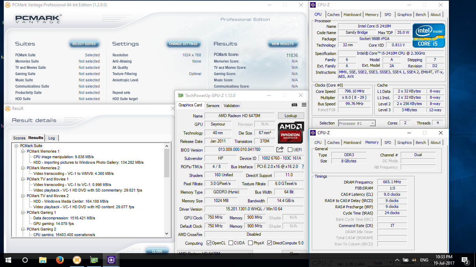This screenshot has height=267, width=476.
Task: Toggle the DirectCompute 5.0 checkbox
Action: tap(269, 243)
